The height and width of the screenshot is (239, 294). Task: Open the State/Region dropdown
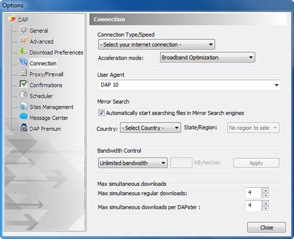point(254,128)
